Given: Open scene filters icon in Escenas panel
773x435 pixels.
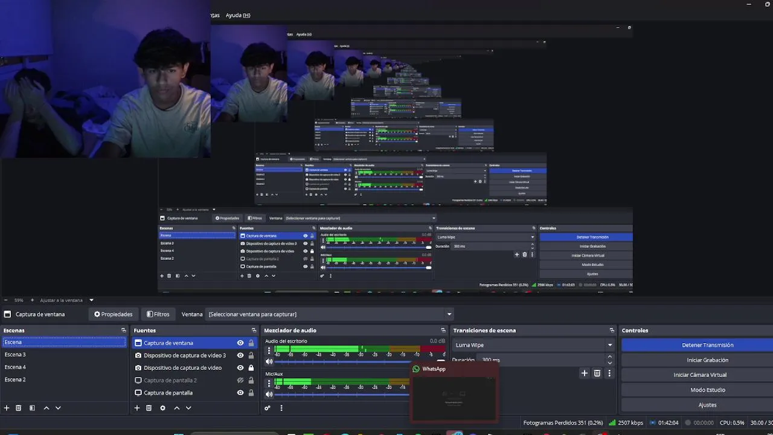Looking at the screenshot, I should [x=32, y=408].
